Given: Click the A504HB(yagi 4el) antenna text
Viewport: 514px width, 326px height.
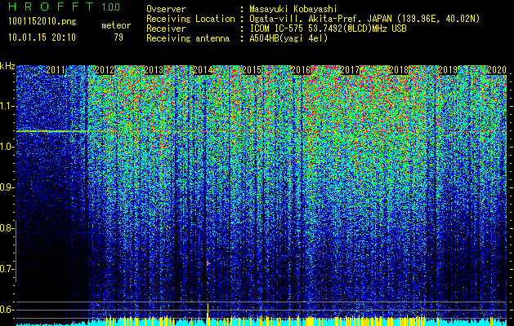Looking at the screenshot, I should 288,38.
